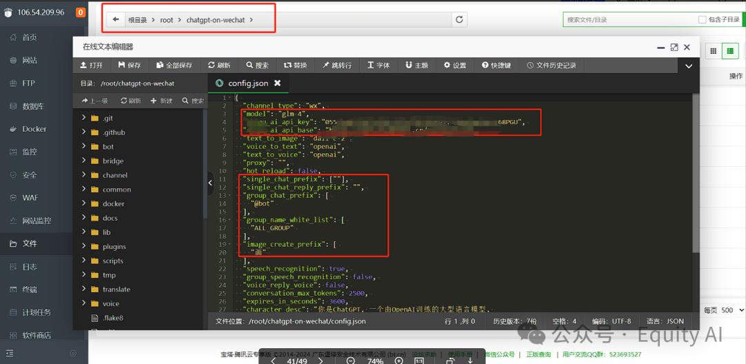This screenshot has height=364, width=746.
Task: Open the 设置 editor settings
Action: (x=455, y=65)
